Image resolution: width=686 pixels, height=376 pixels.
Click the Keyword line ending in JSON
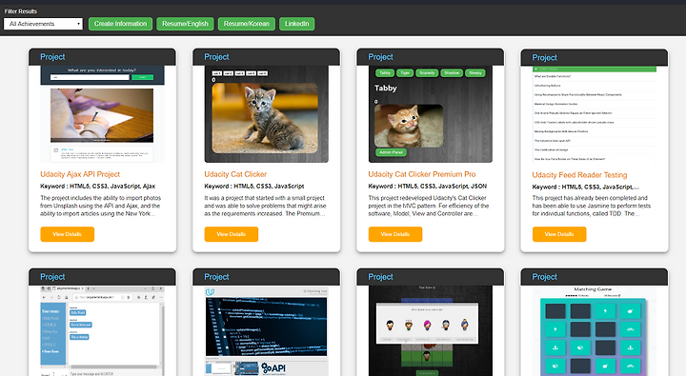(428, 187)
